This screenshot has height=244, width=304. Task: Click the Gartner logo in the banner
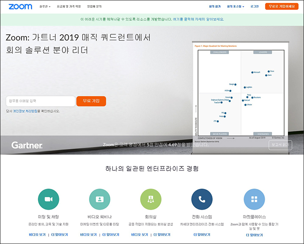(x=27, y=145)
